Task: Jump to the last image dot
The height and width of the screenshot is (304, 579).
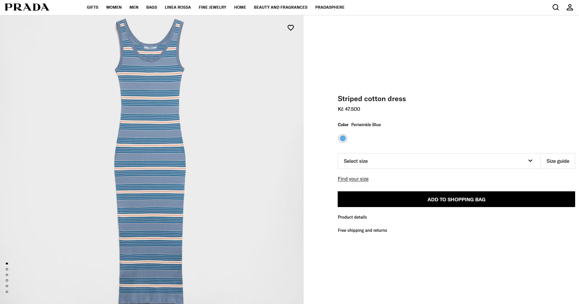Action: 7,292
